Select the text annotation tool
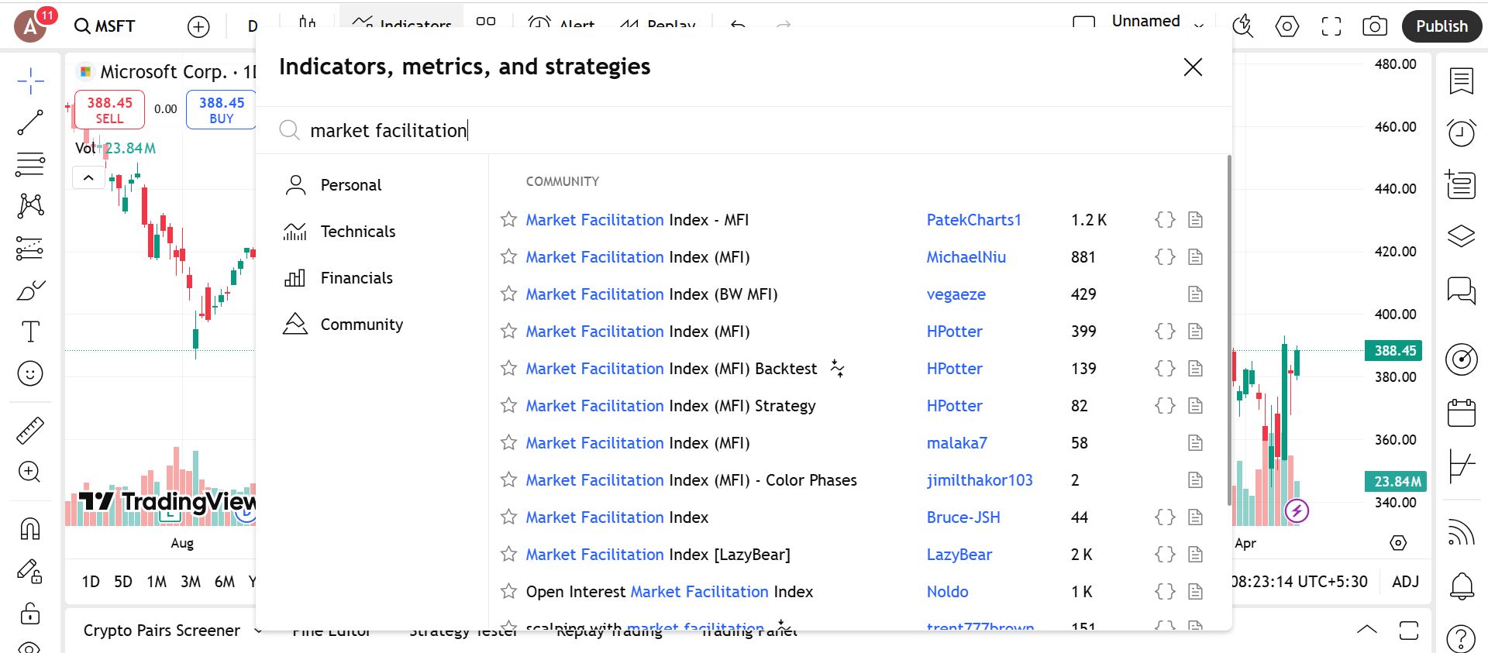 30,332
